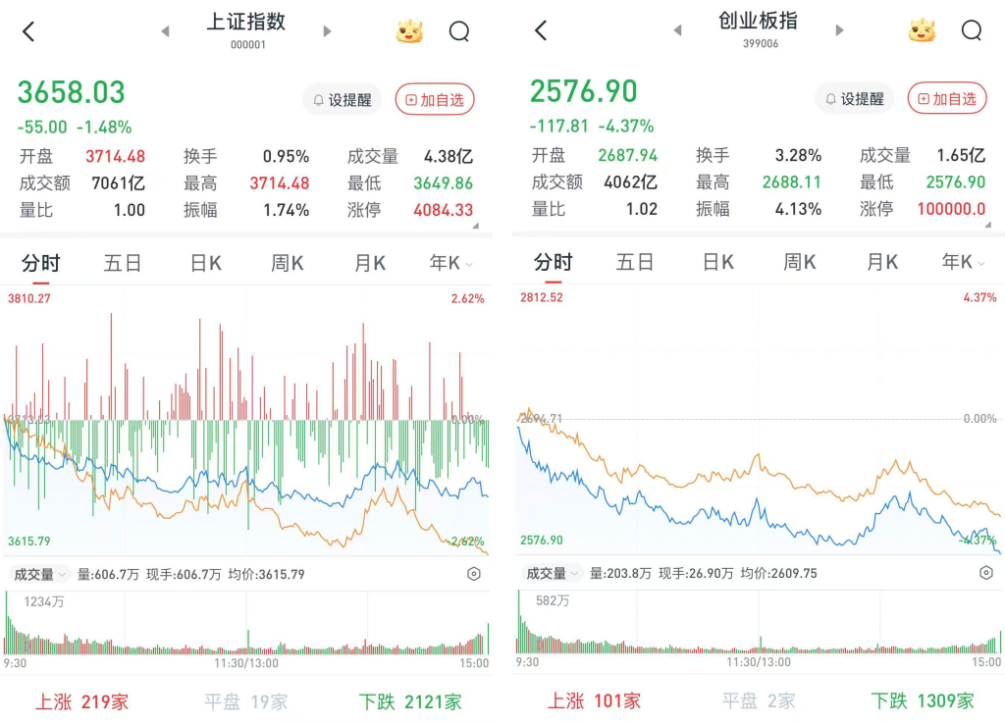
Task: View 上涨 101家 gainers list
Action: [594, 700]
